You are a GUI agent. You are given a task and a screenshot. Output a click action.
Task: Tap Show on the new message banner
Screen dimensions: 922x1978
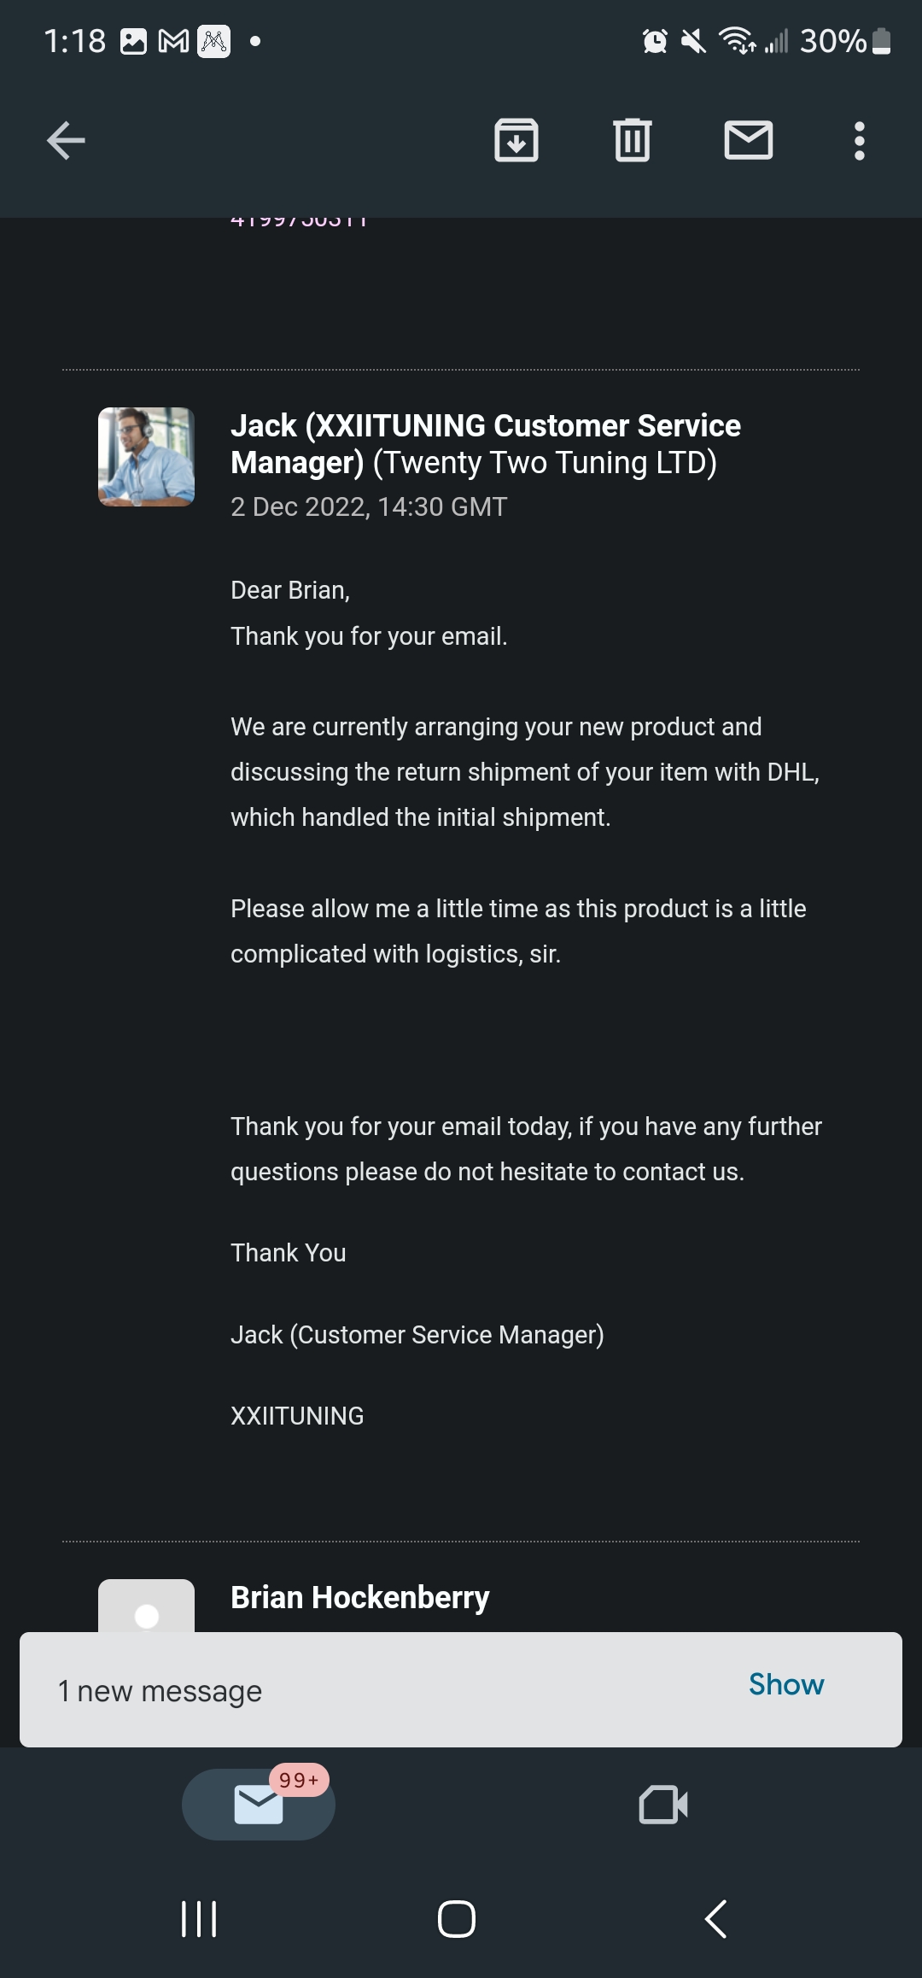[x=786, y=1684]
